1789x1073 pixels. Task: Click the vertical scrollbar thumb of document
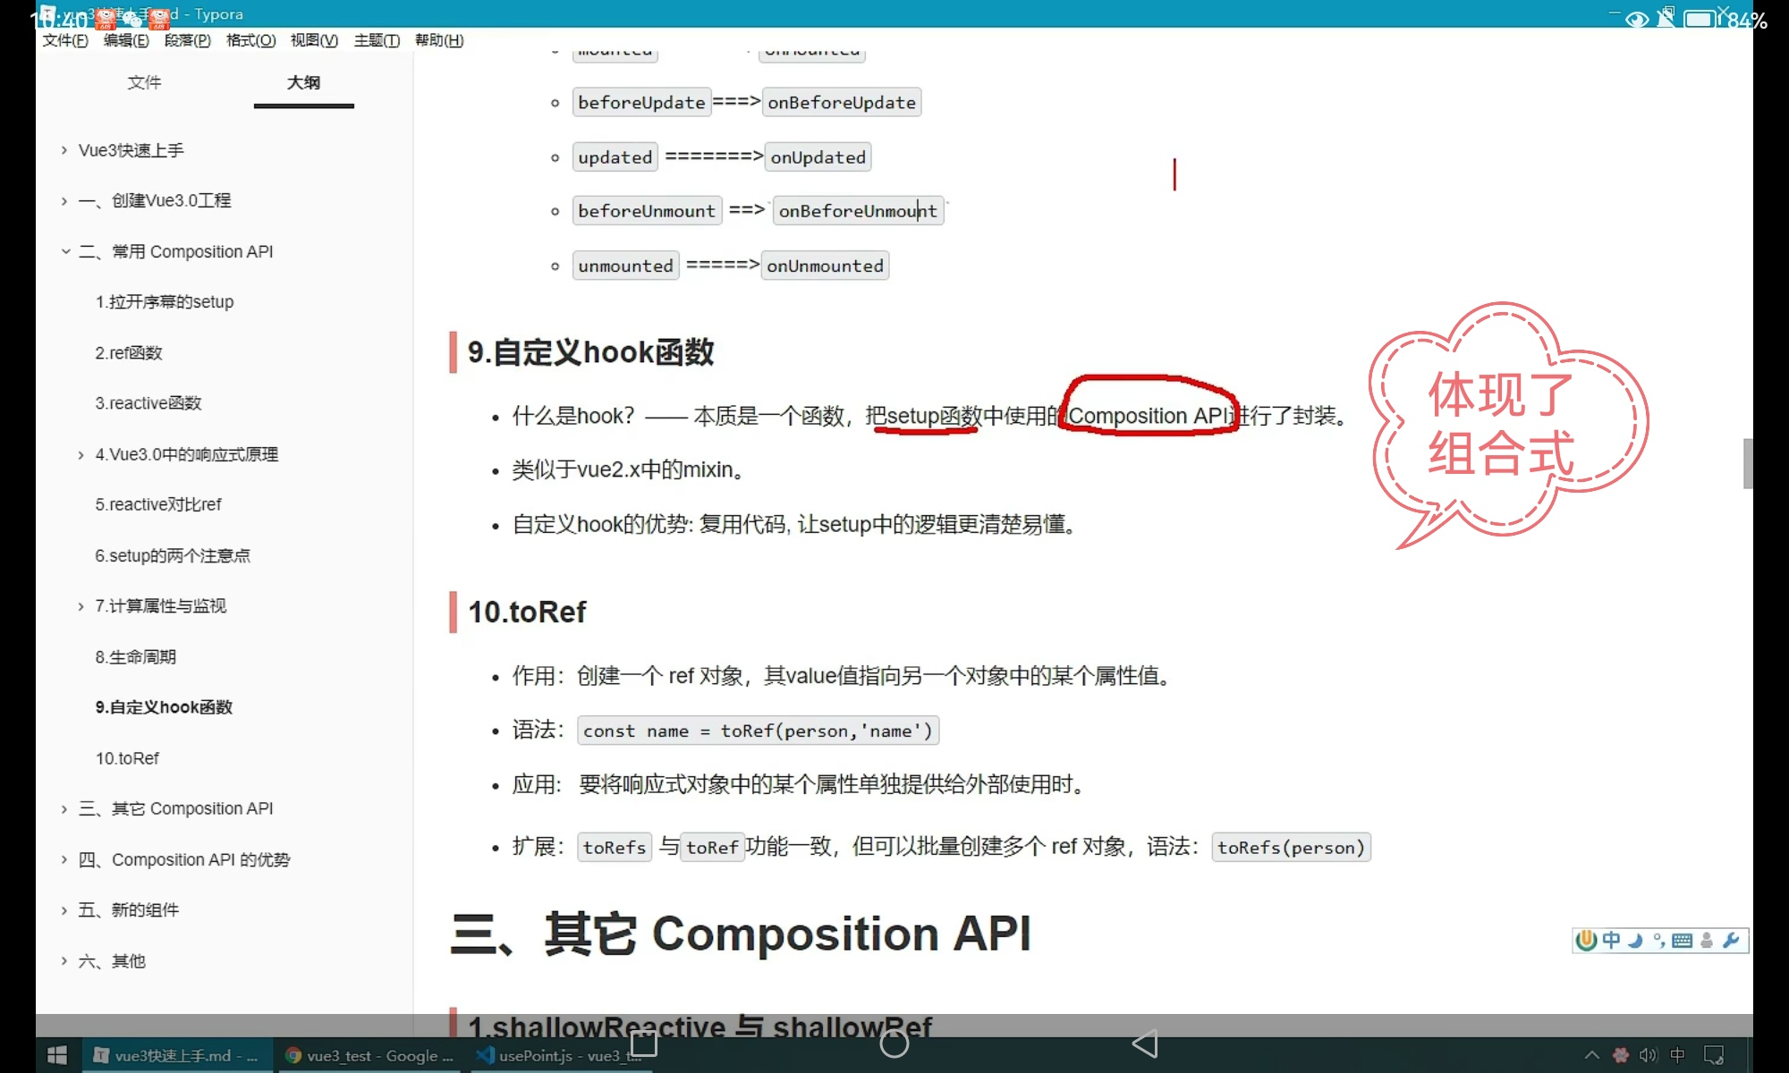1747,463
